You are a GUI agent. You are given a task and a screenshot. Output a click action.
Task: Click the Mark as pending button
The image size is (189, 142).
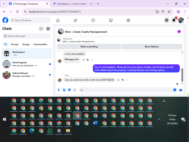pyautogui.click(x=89, y=47)
